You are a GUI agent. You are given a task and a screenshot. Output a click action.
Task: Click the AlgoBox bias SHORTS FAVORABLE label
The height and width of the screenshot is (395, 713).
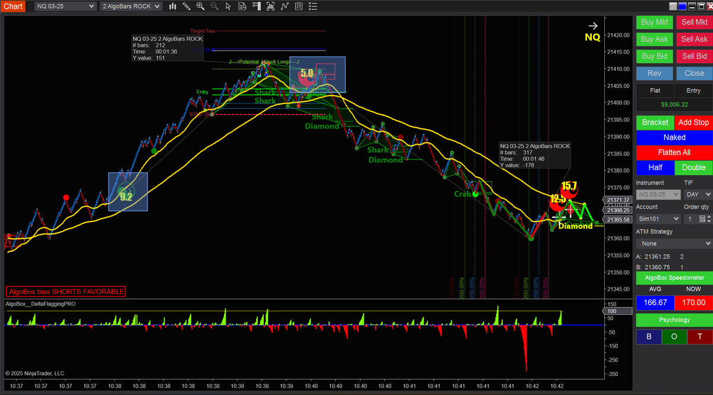pyautogui.click(x=66, y=292)
